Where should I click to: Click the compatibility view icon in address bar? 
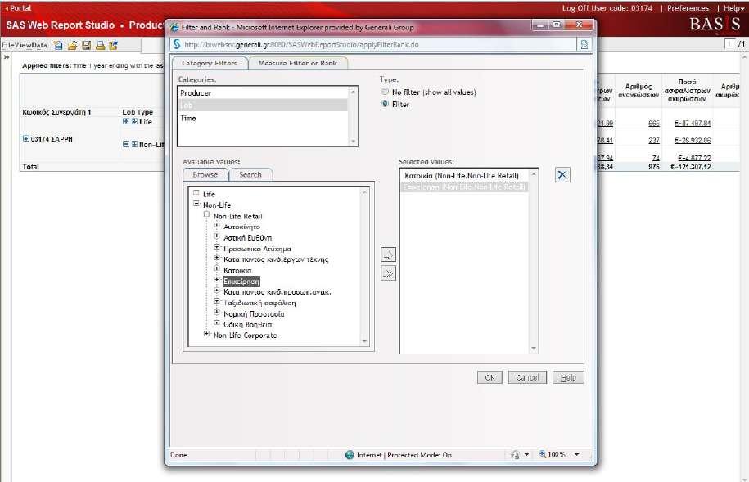pyautogui.click(x=584, y=44)
